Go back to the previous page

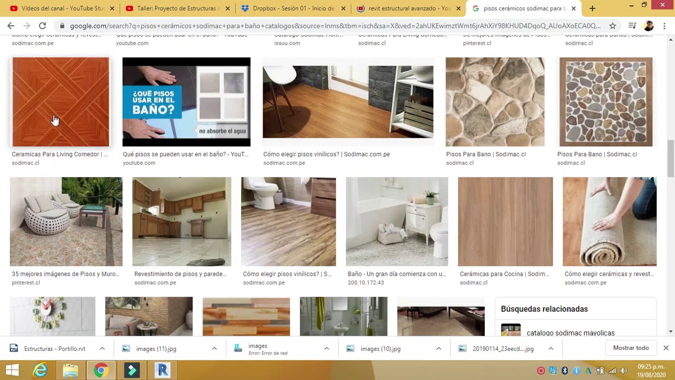(11, 25)
